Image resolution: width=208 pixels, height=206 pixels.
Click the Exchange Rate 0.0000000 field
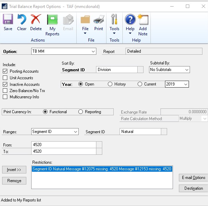[184, 112]
